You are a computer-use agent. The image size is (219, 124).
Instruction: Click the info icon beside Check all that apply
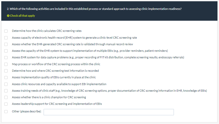tap(8, 16)
